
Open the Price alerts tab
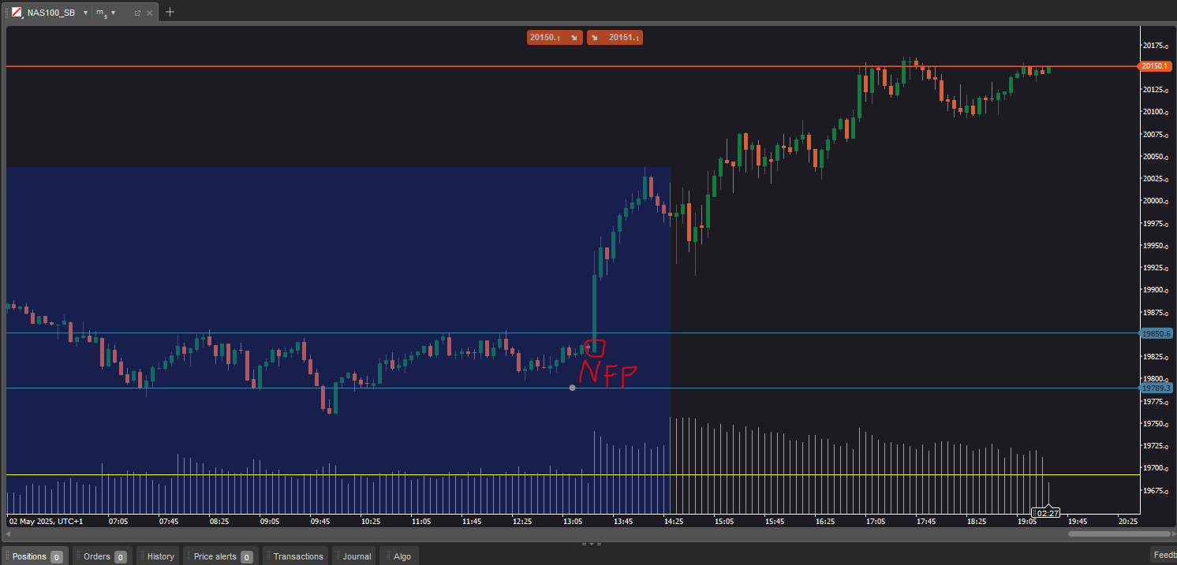click(x=222, y=556)
